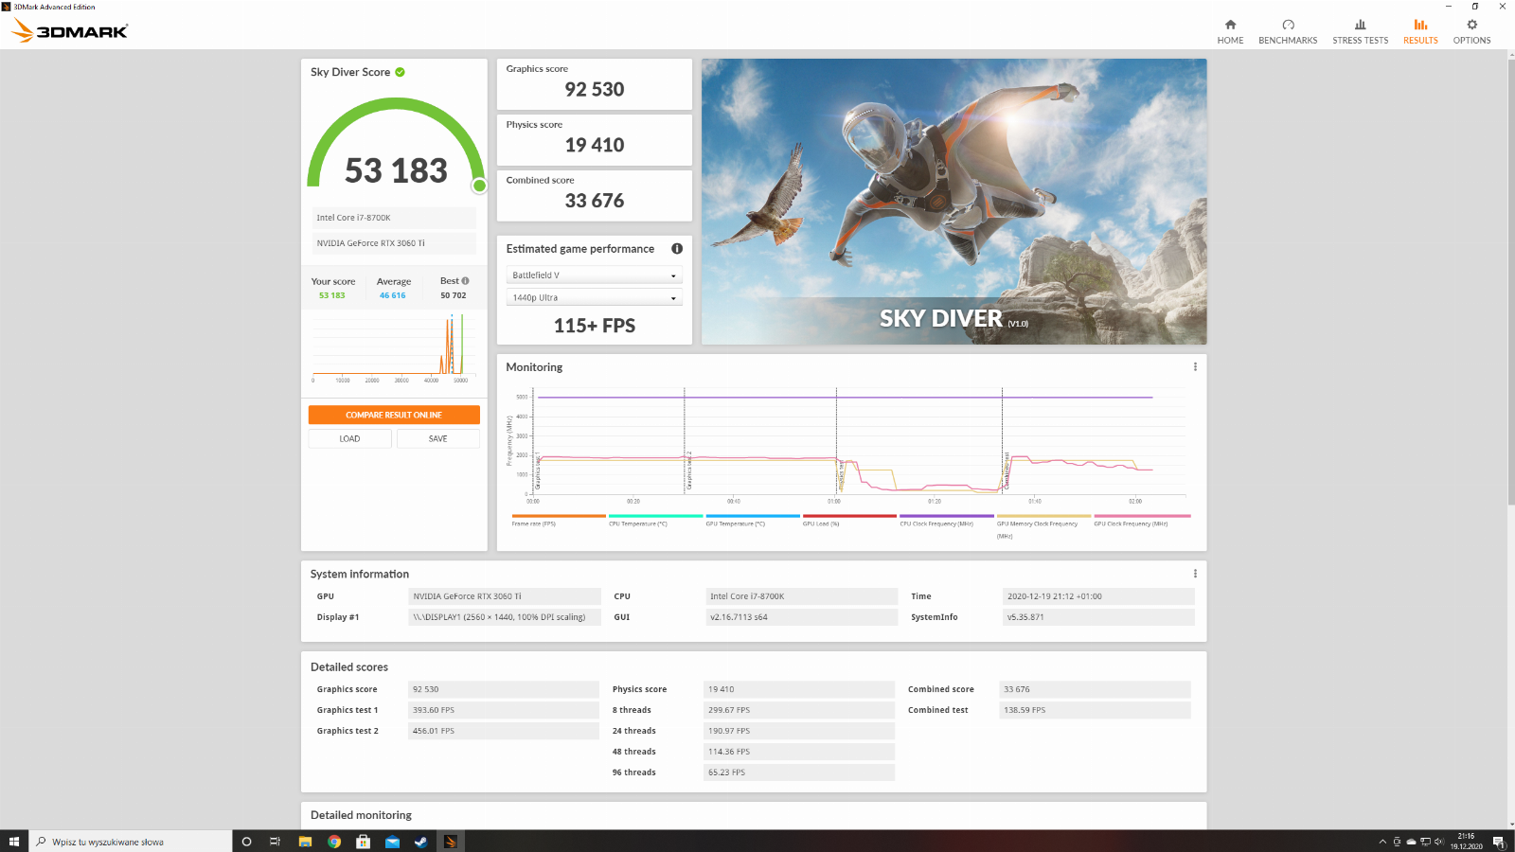Click the Load button
Viewport: 1515px width, 852px height.
pos(349,438)
